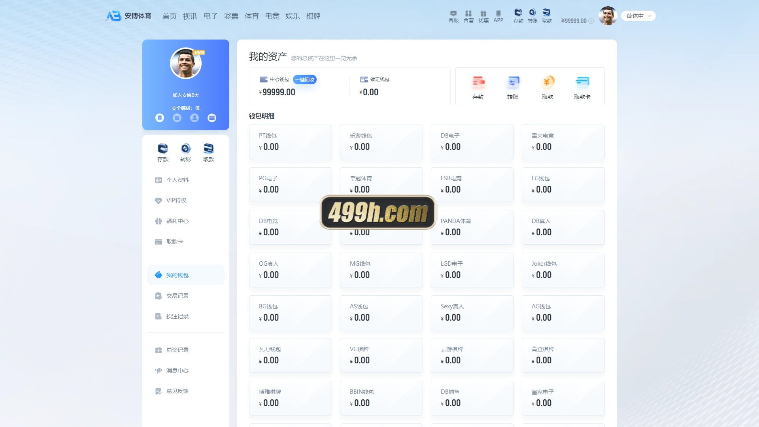Select the DB电子 wallet card
This screenshot has width=759, height=427.
coord(472,142)
